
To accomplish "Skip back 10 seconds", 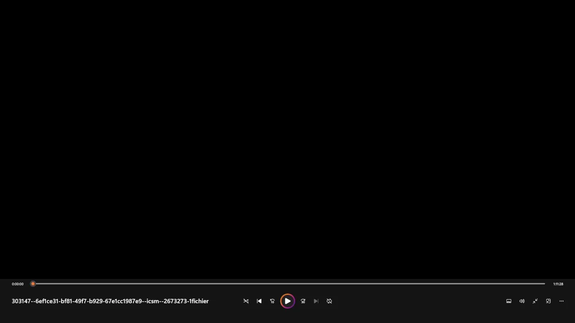I will click(272, 301).
